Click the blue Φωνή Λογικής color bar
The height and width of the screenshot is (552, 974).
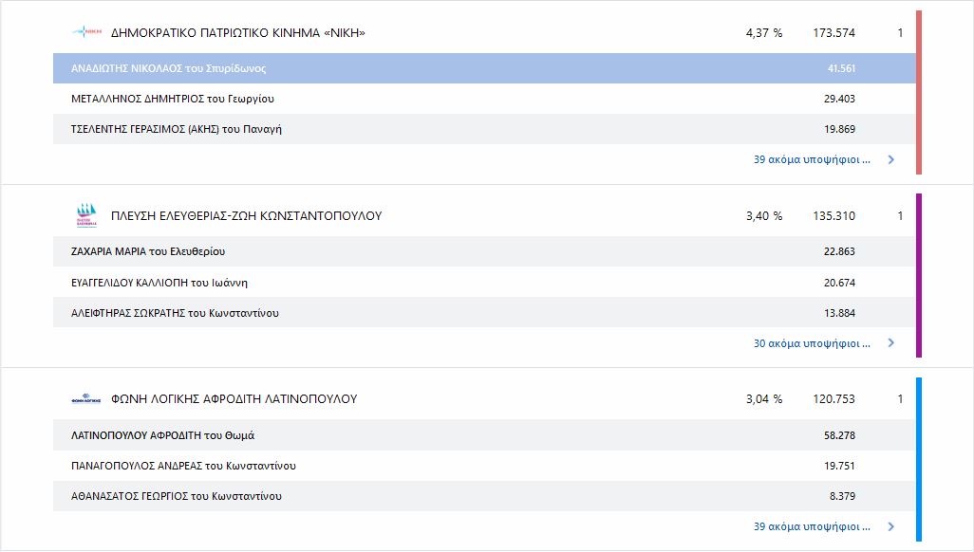[x=919, y=459]
